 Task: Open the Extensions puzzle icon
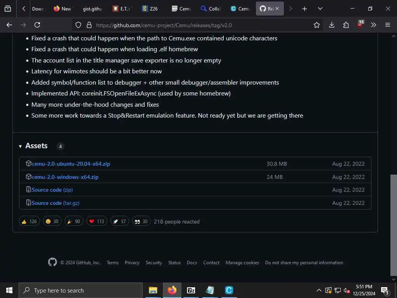[346, 25]
